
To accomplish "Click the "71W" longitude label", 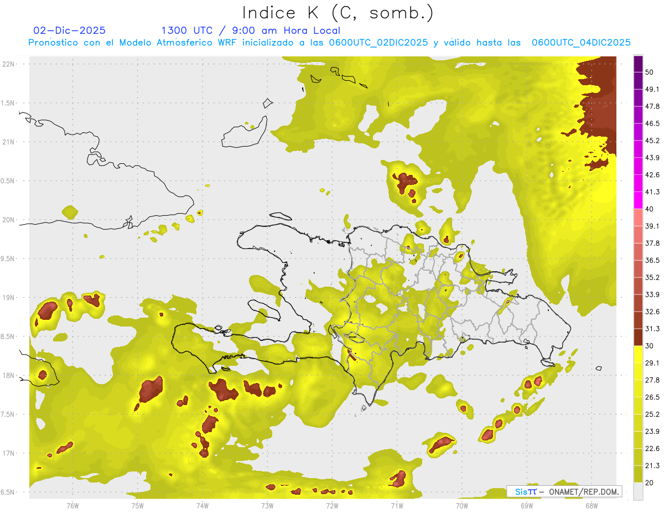I will [x=397, y=505].
